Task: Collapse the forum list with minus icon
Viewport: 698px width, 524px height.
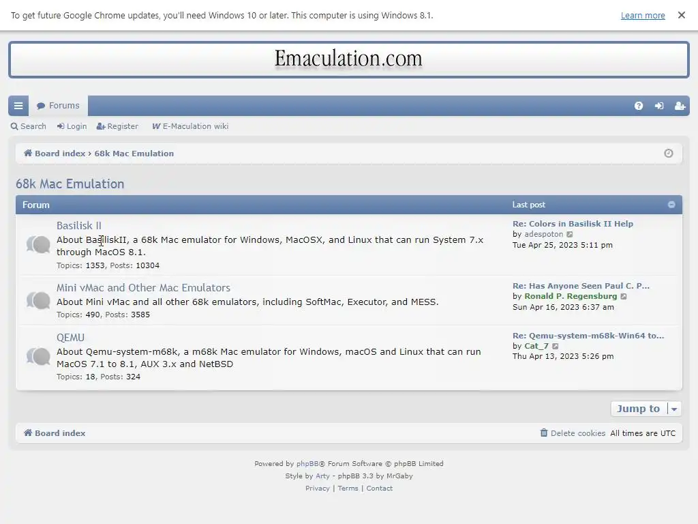Action: 671,205
